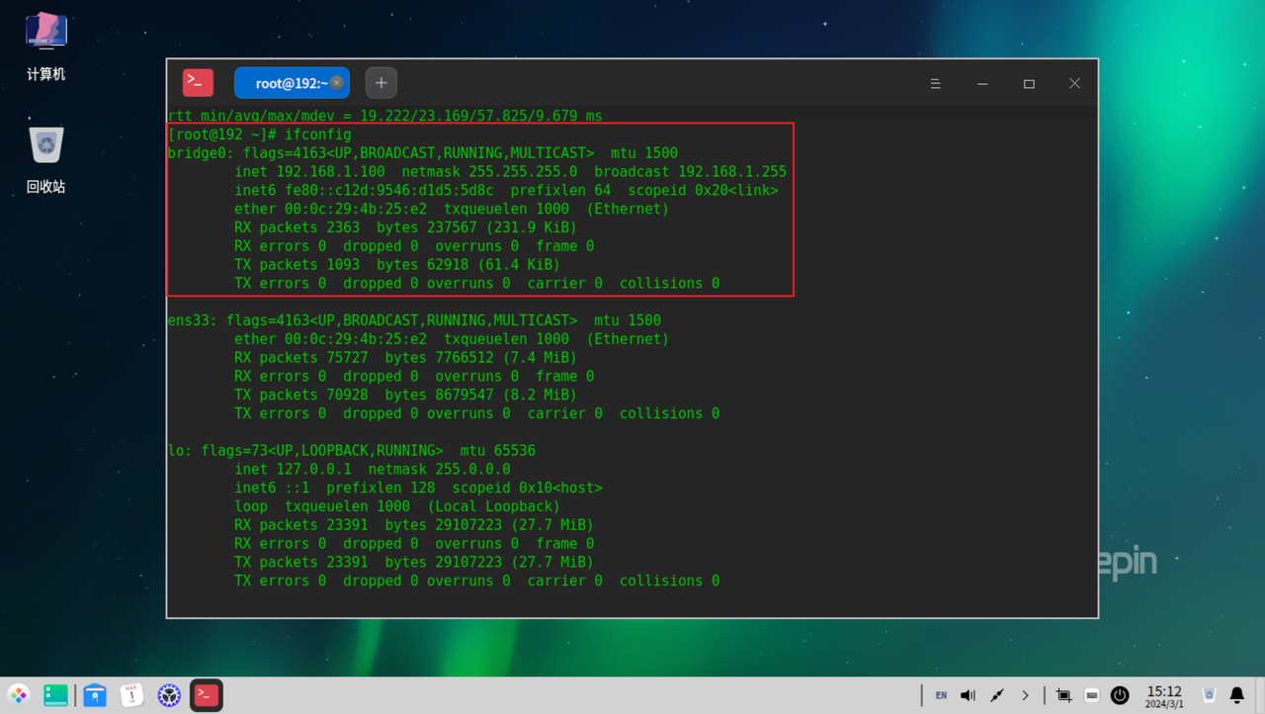
Task: Open the control center settings icon
Action: 169,695
